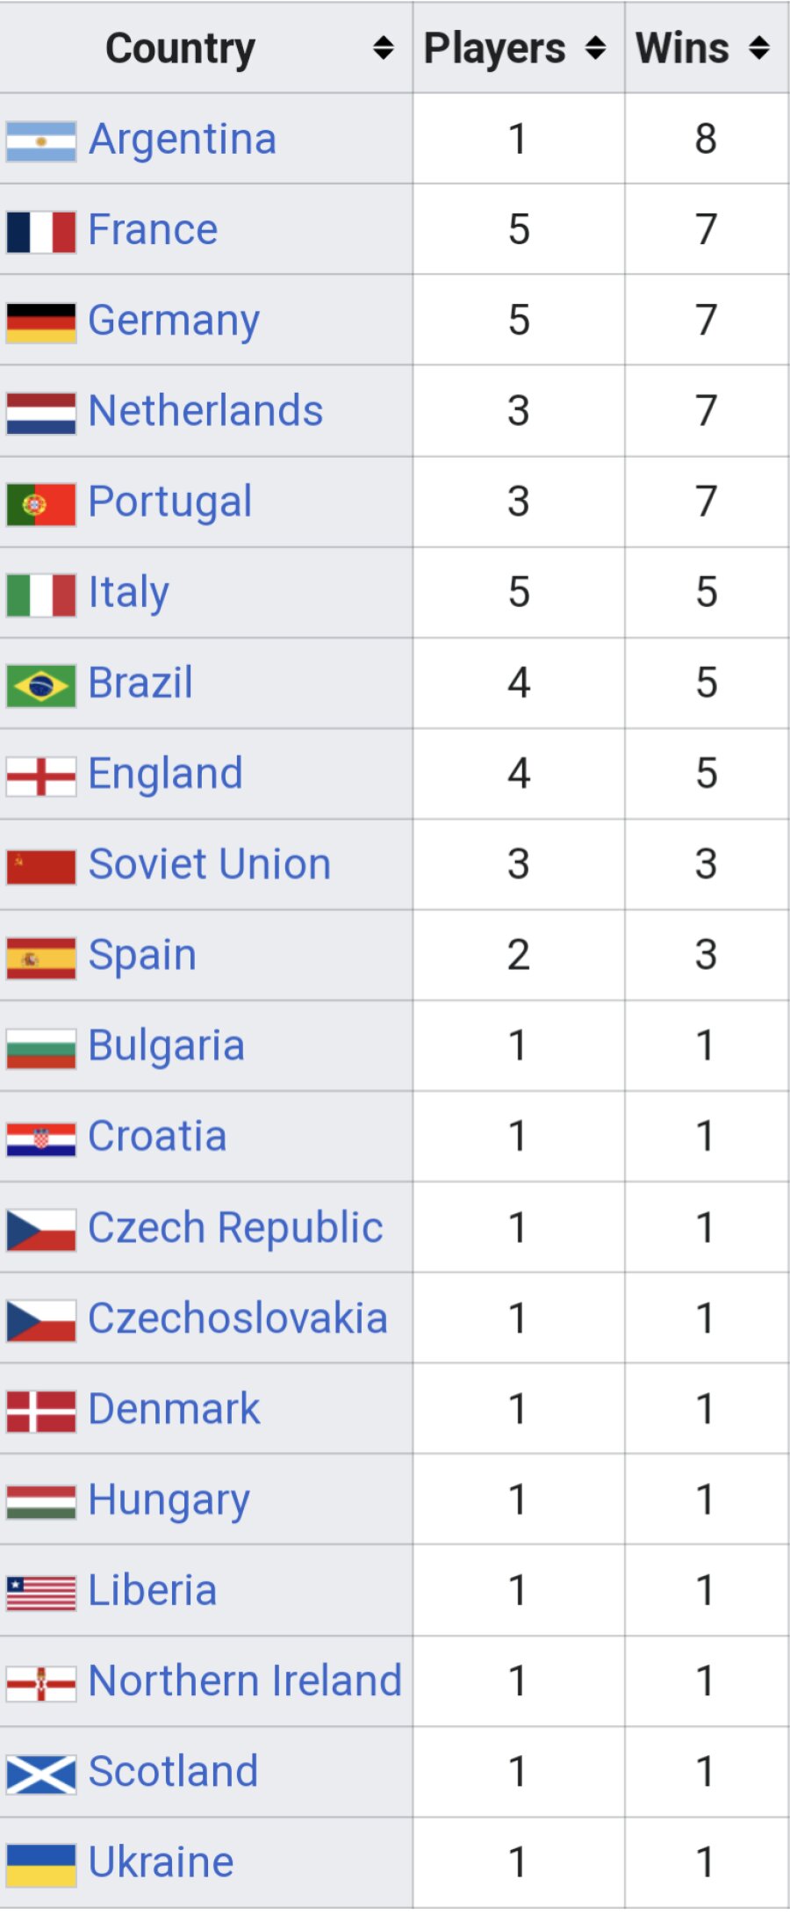This screenshot has width=790, height=1915.
Task: Open the France country link
Action: pos(153,230)
